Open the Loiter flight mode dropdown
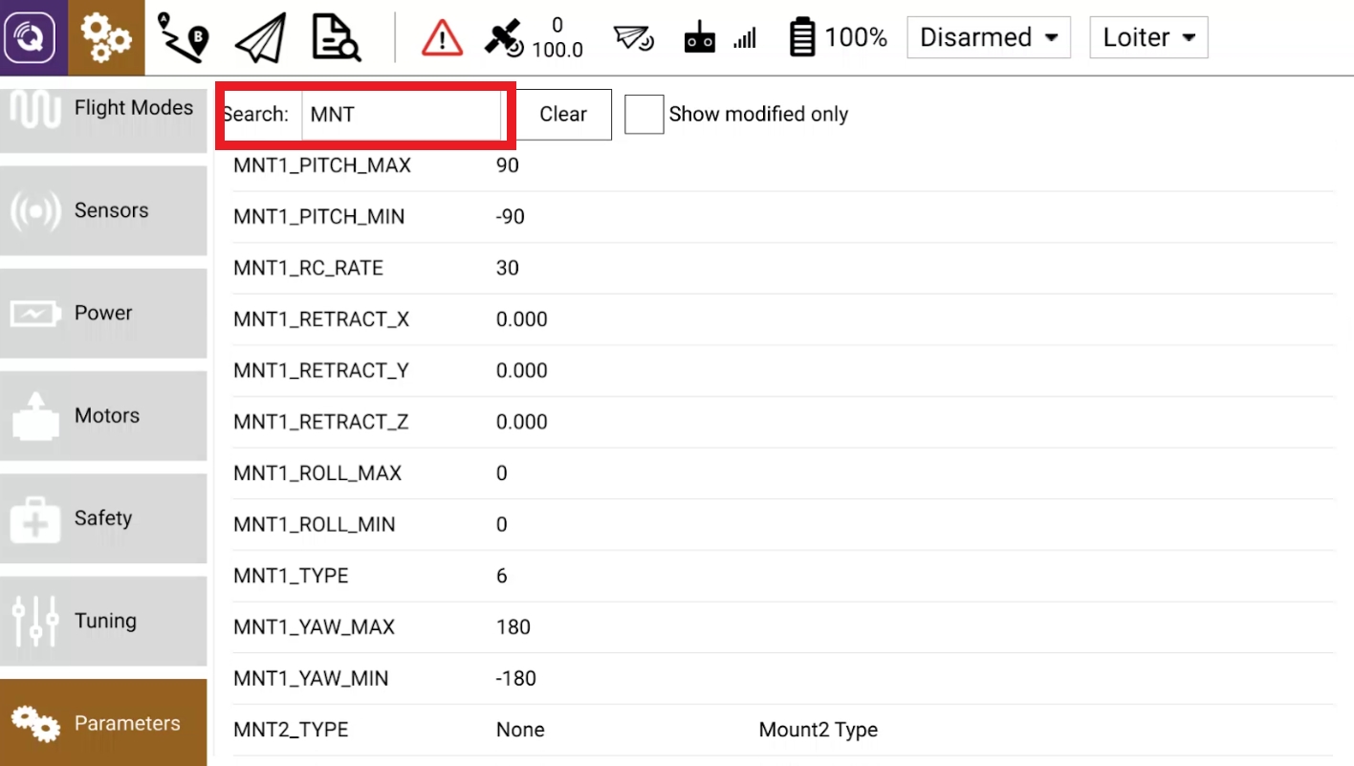This screenshot has width=1354, height=766. pos(1148,38)
